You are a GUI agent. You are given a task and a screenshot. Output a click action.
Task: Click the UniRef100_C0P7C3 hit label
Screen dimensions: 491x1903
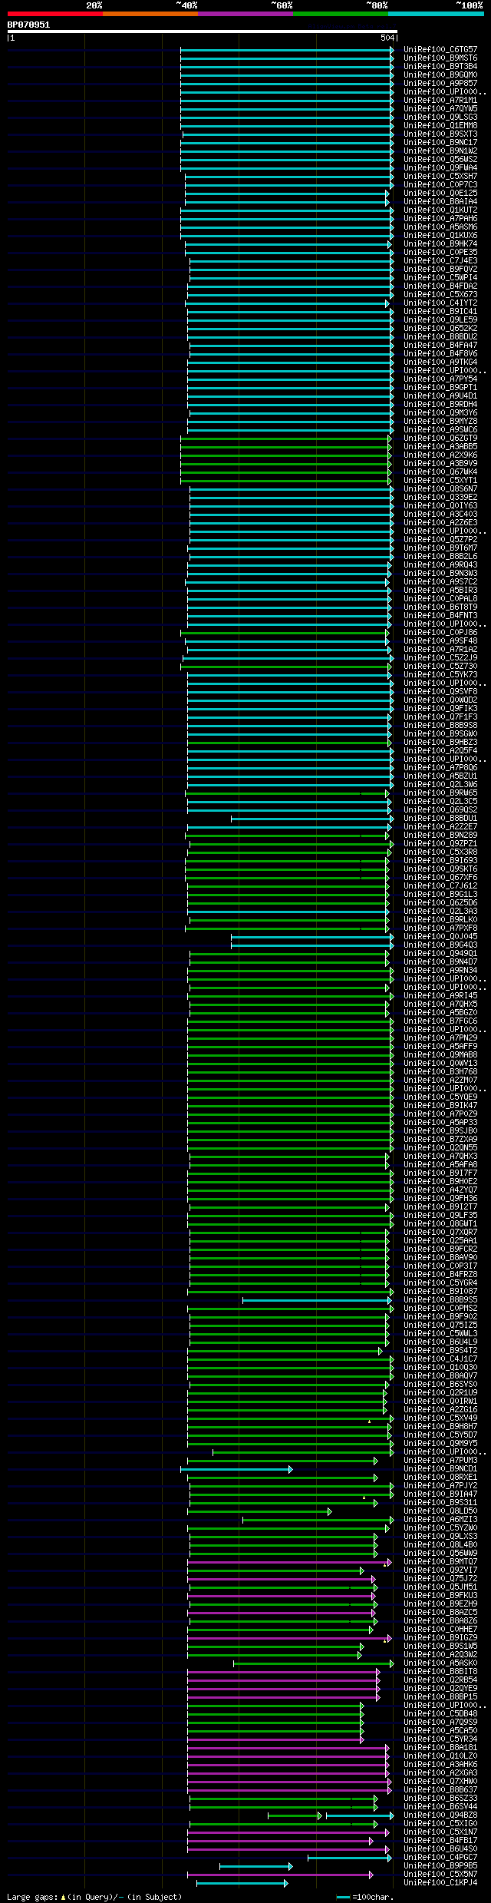(440, 184)
